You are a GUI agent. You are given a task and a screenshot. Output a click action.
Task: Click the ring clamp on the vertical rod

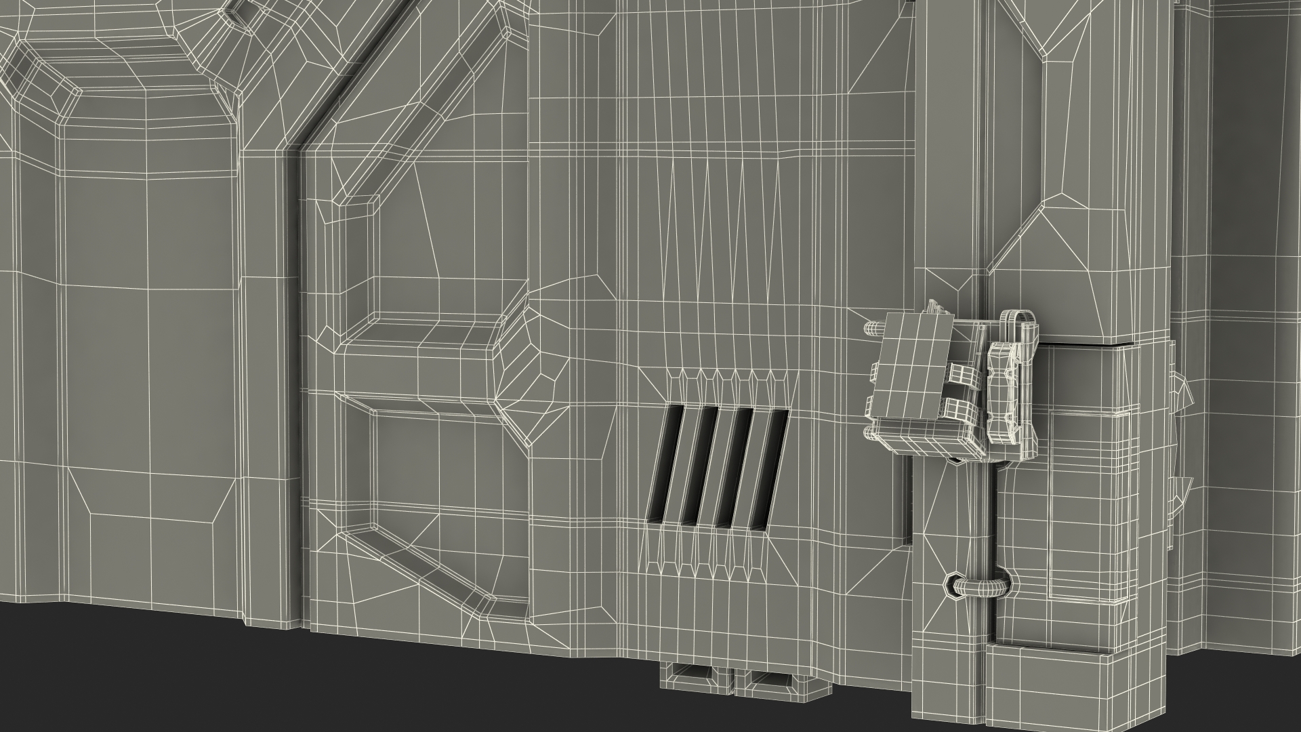click(977, 584)
